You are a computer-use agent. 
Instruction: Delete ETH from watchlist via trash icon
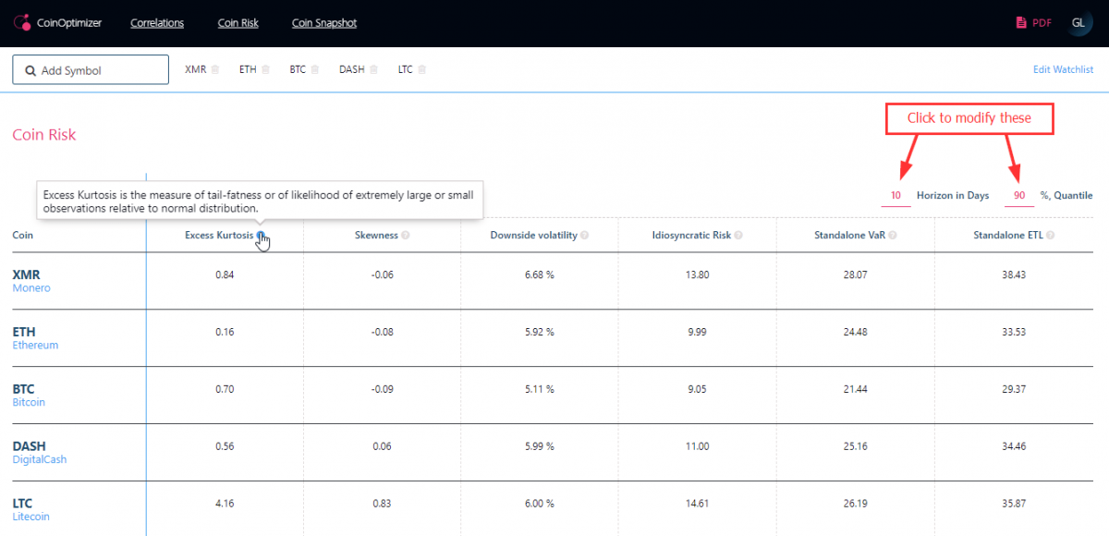tap(265, 69)
